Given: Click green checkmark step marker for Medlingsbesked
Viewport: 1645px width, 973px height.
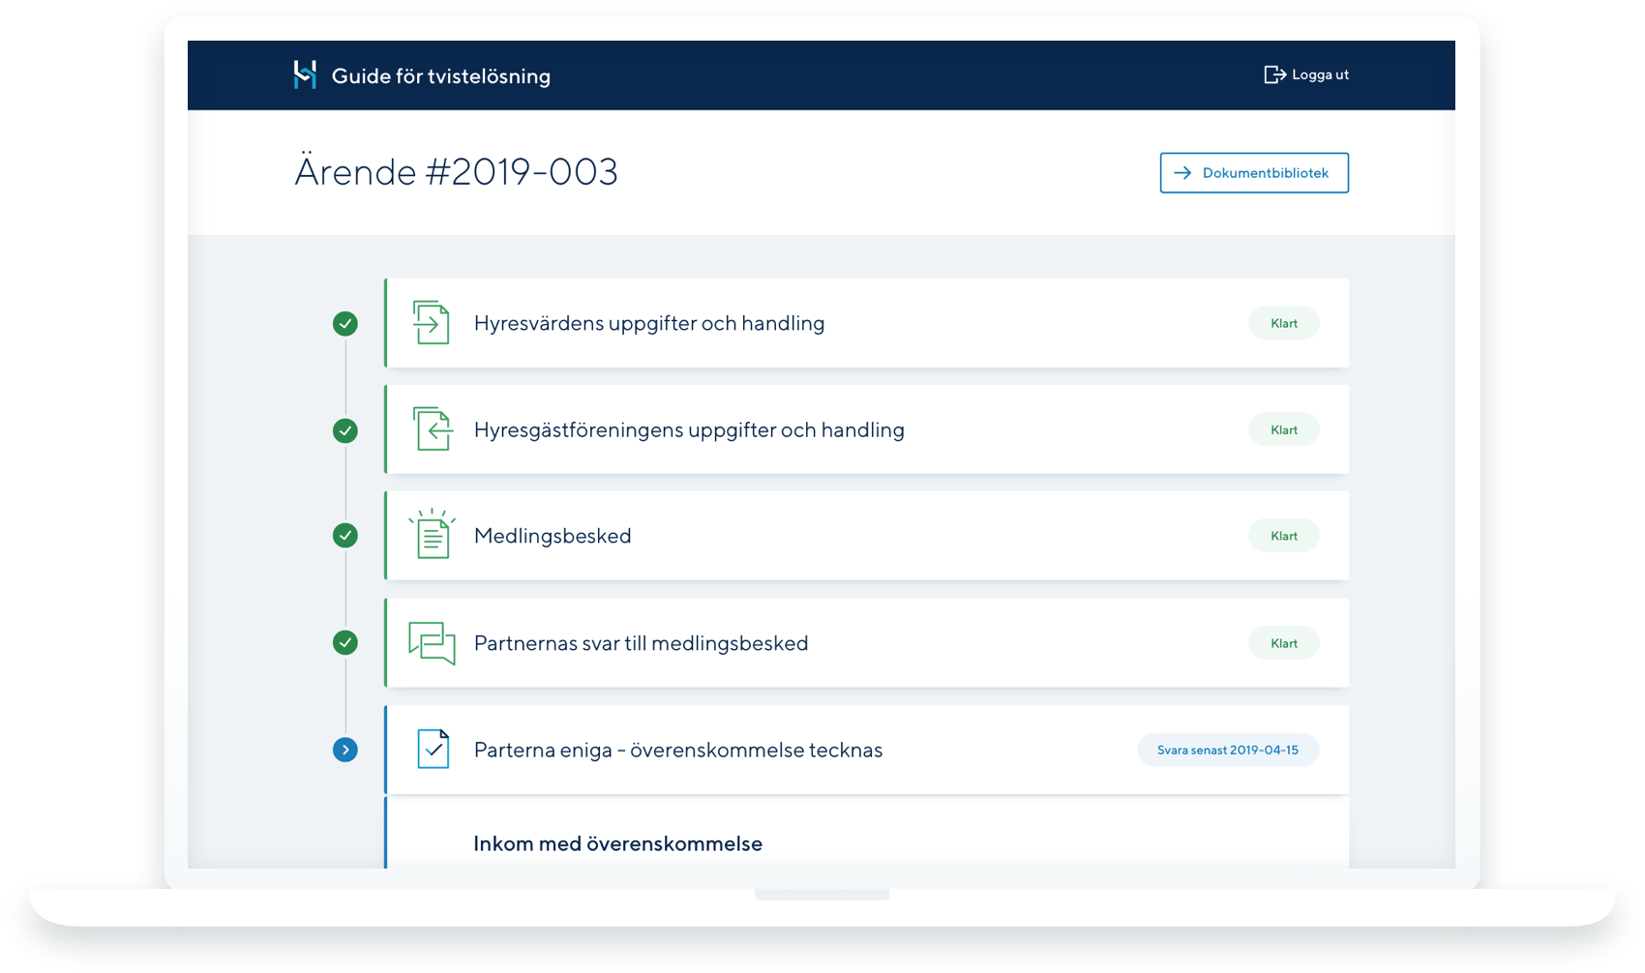Looking at the screenshot, I should point(345,535).
